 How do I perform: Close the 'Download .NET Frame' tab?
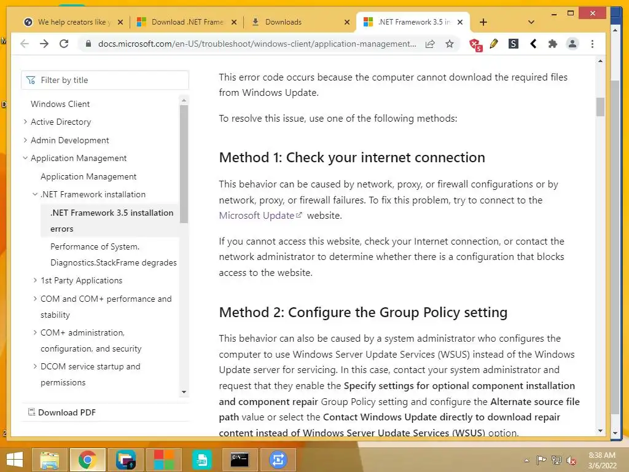234,22
